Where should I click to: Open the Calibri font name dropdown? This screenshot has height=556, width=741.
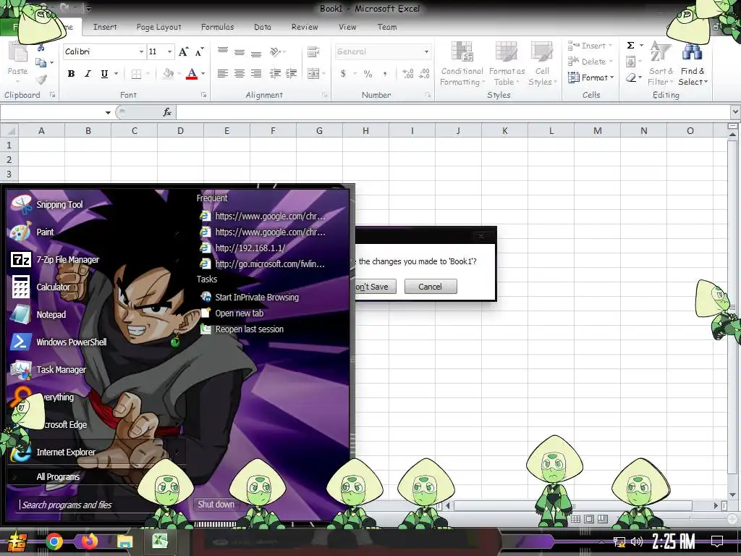[141, 51]
